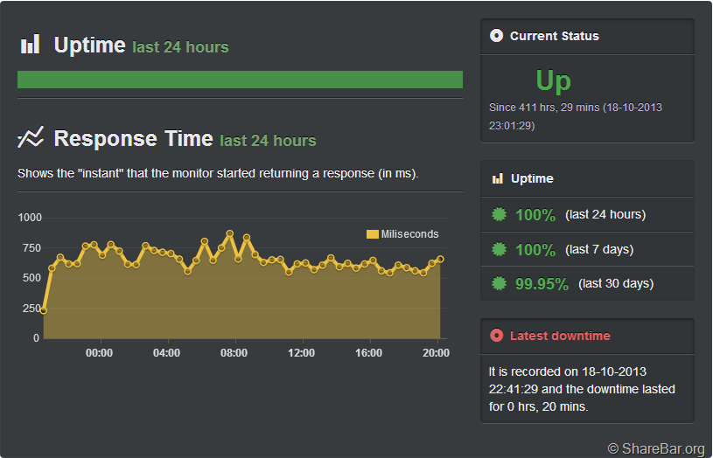The image size is (713, 458).
Task: Select the Current Status panel header
Action: 586,36
